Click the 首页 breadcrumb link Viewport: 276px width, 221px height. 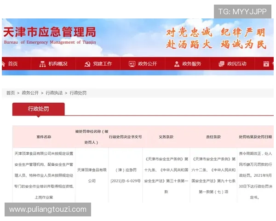11,93
